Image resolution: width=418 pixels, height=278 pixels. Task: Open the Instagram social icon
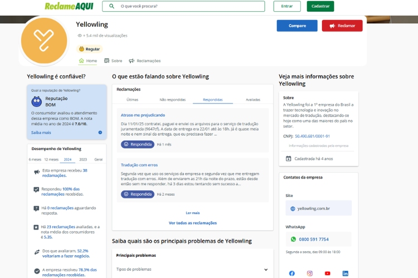tap(309, 273)
